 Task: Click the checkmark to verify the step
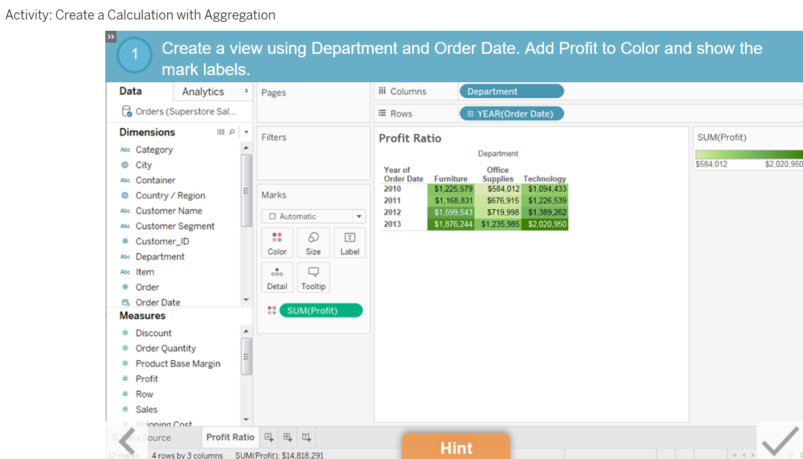(781, 441)
